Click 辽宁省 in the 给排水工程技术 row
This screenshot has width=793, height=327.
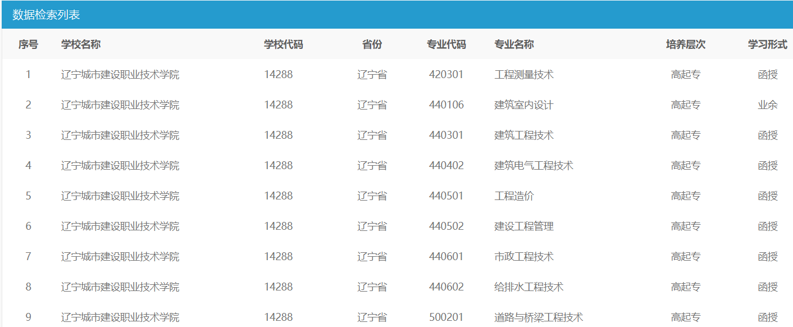pos(372,287)
